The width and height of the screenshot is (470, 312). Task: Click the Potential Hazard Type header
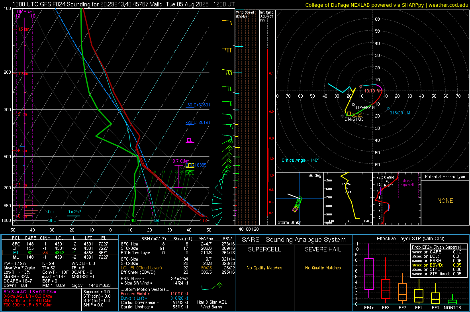(x=445, y=177)
